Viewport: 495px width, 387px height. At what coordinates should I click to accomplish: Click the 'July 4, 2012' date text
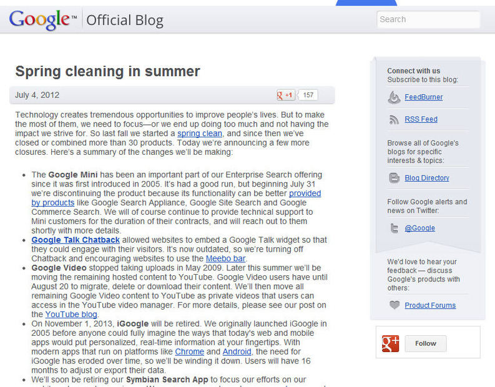point(37,95)
